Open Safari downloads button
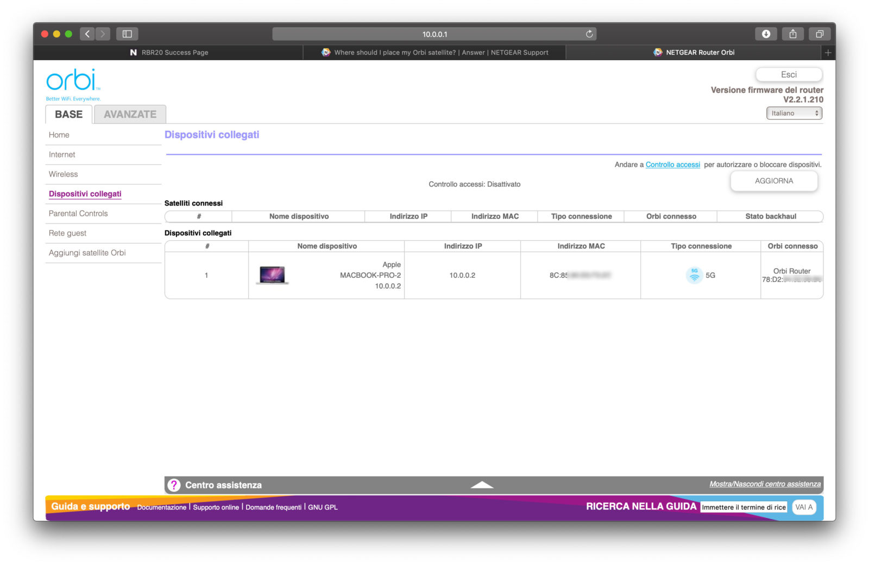Screen dimensions: 869x565 (x=766, y=34)
